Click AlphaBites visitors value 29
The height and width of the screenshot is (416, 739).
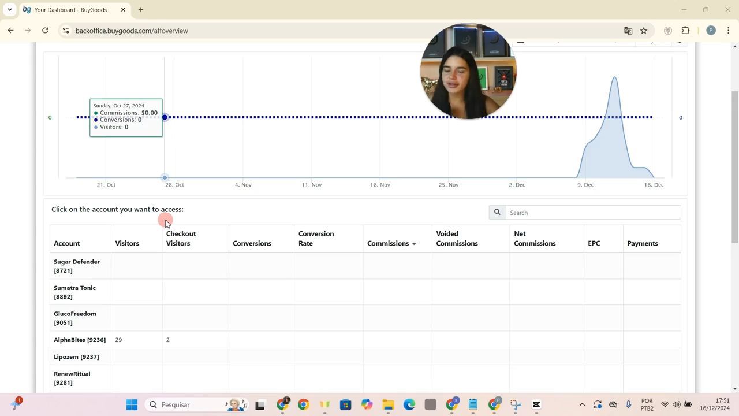point(118,340)
